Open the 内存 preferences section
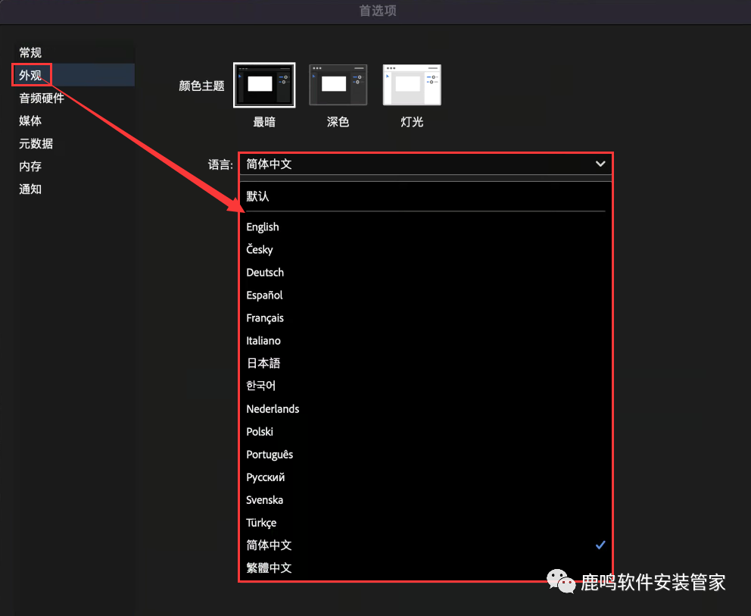This screenshot has height=616, width=751. [x=30, y=166]
